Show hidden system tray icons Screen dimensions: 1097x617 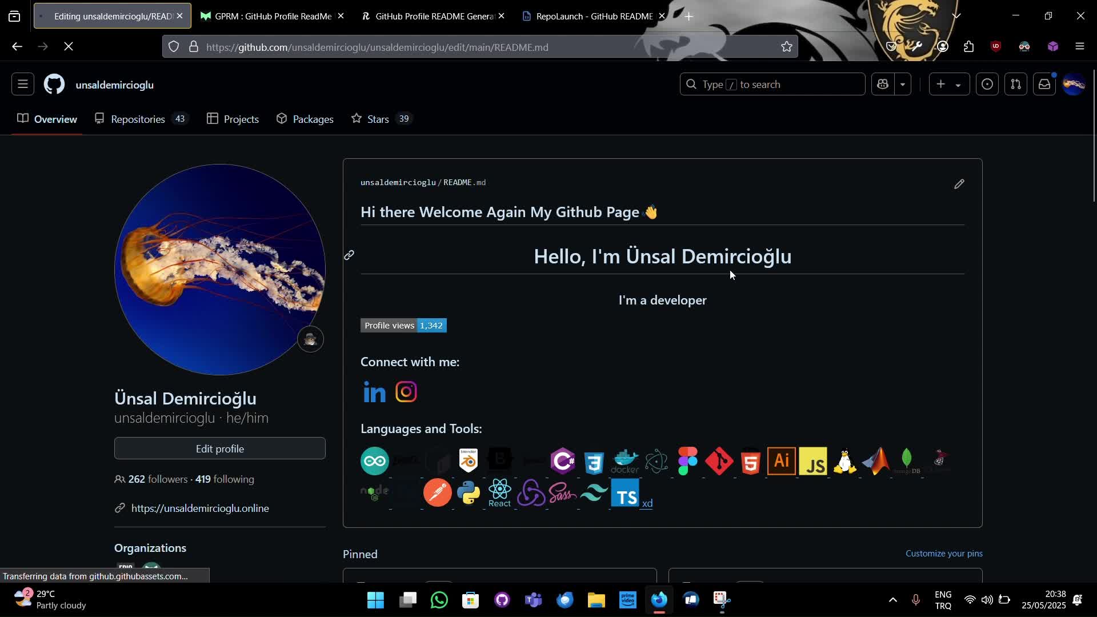pos(893,600)
